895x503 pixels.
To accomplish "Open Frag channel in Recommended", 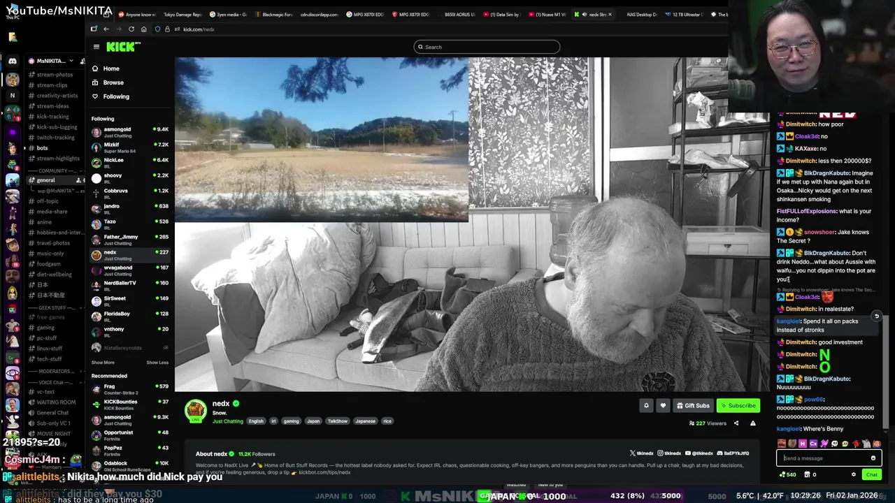I will coord(130,389).
